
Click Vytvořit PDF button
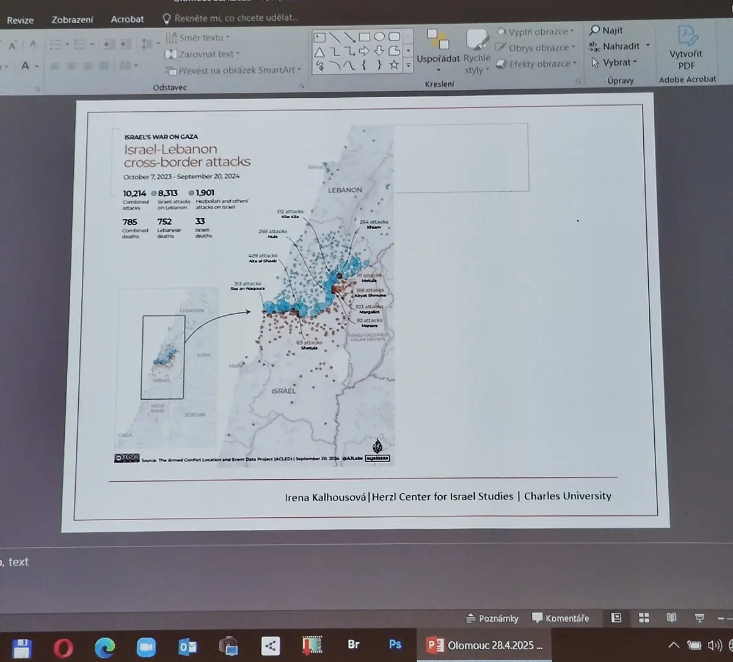pos(686,48)
